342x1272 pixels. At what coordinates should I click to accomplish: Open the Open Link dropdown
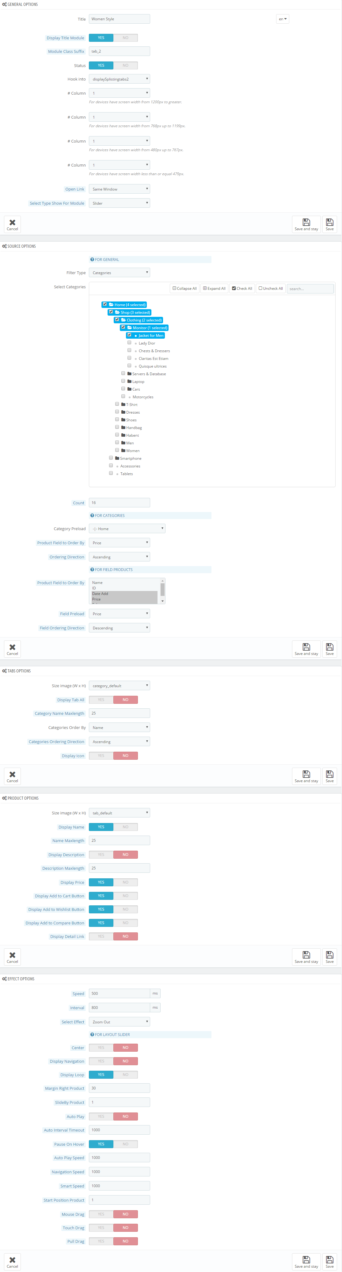click(120, 189)
